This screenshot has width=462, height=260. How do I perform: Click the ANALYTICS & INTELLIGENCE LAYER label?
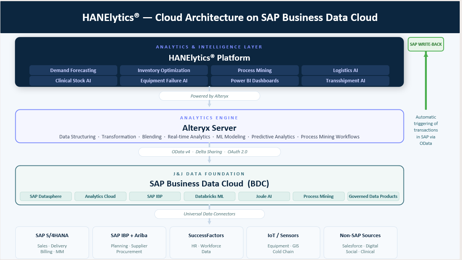pyautogui.click(x=209, y=47)
